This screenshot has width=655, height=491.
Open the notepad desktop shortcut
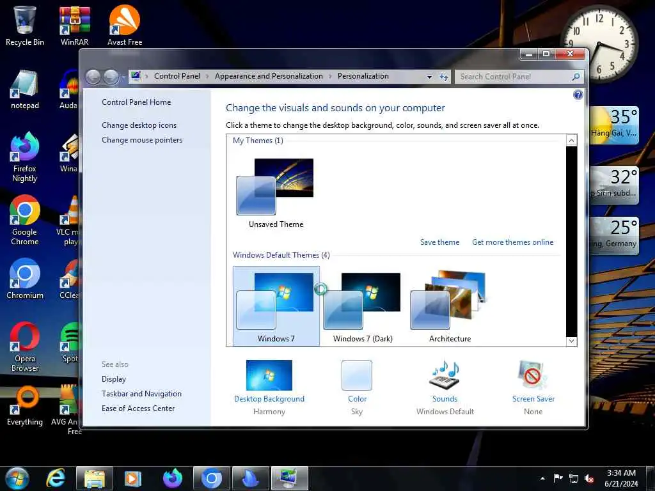click(25, 90)
